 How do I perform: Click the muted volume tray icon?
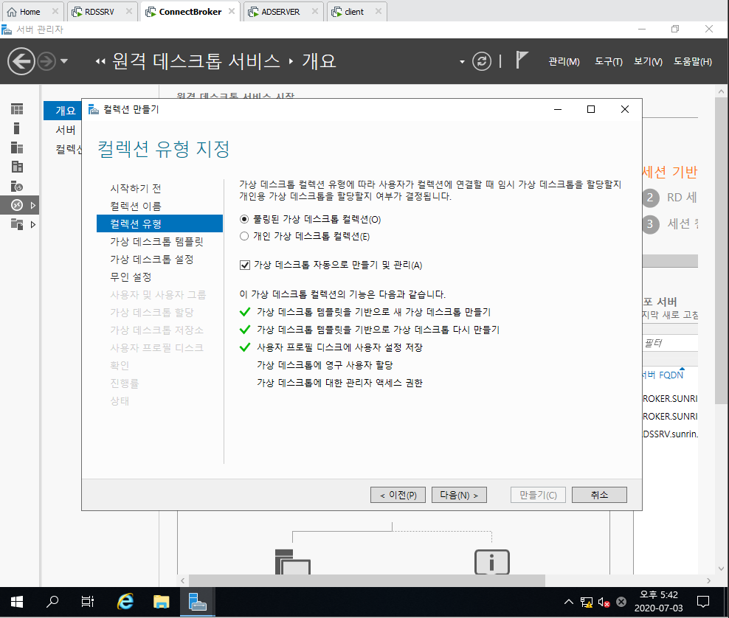pos(604,603)
